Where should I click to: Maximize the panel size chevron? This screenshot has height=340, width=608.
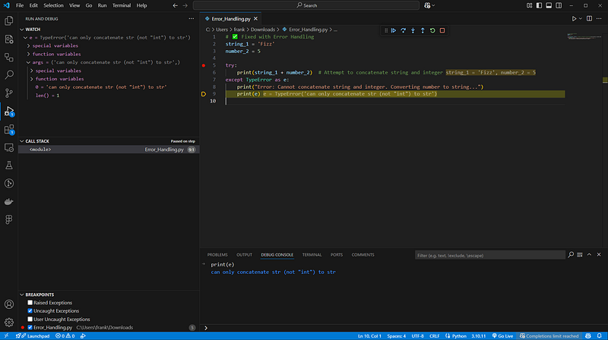tap(589, 255)
